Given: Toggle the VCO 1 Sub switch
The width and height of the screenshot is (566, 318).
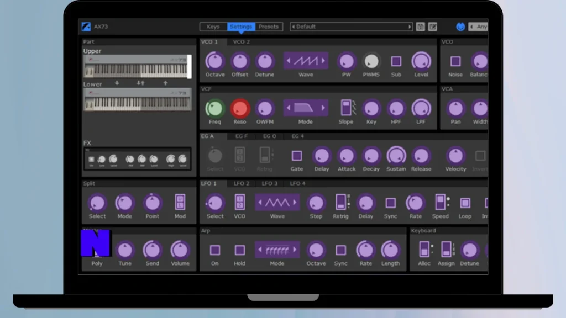Looking at the screenshot, I should click(x=396, y=61).
